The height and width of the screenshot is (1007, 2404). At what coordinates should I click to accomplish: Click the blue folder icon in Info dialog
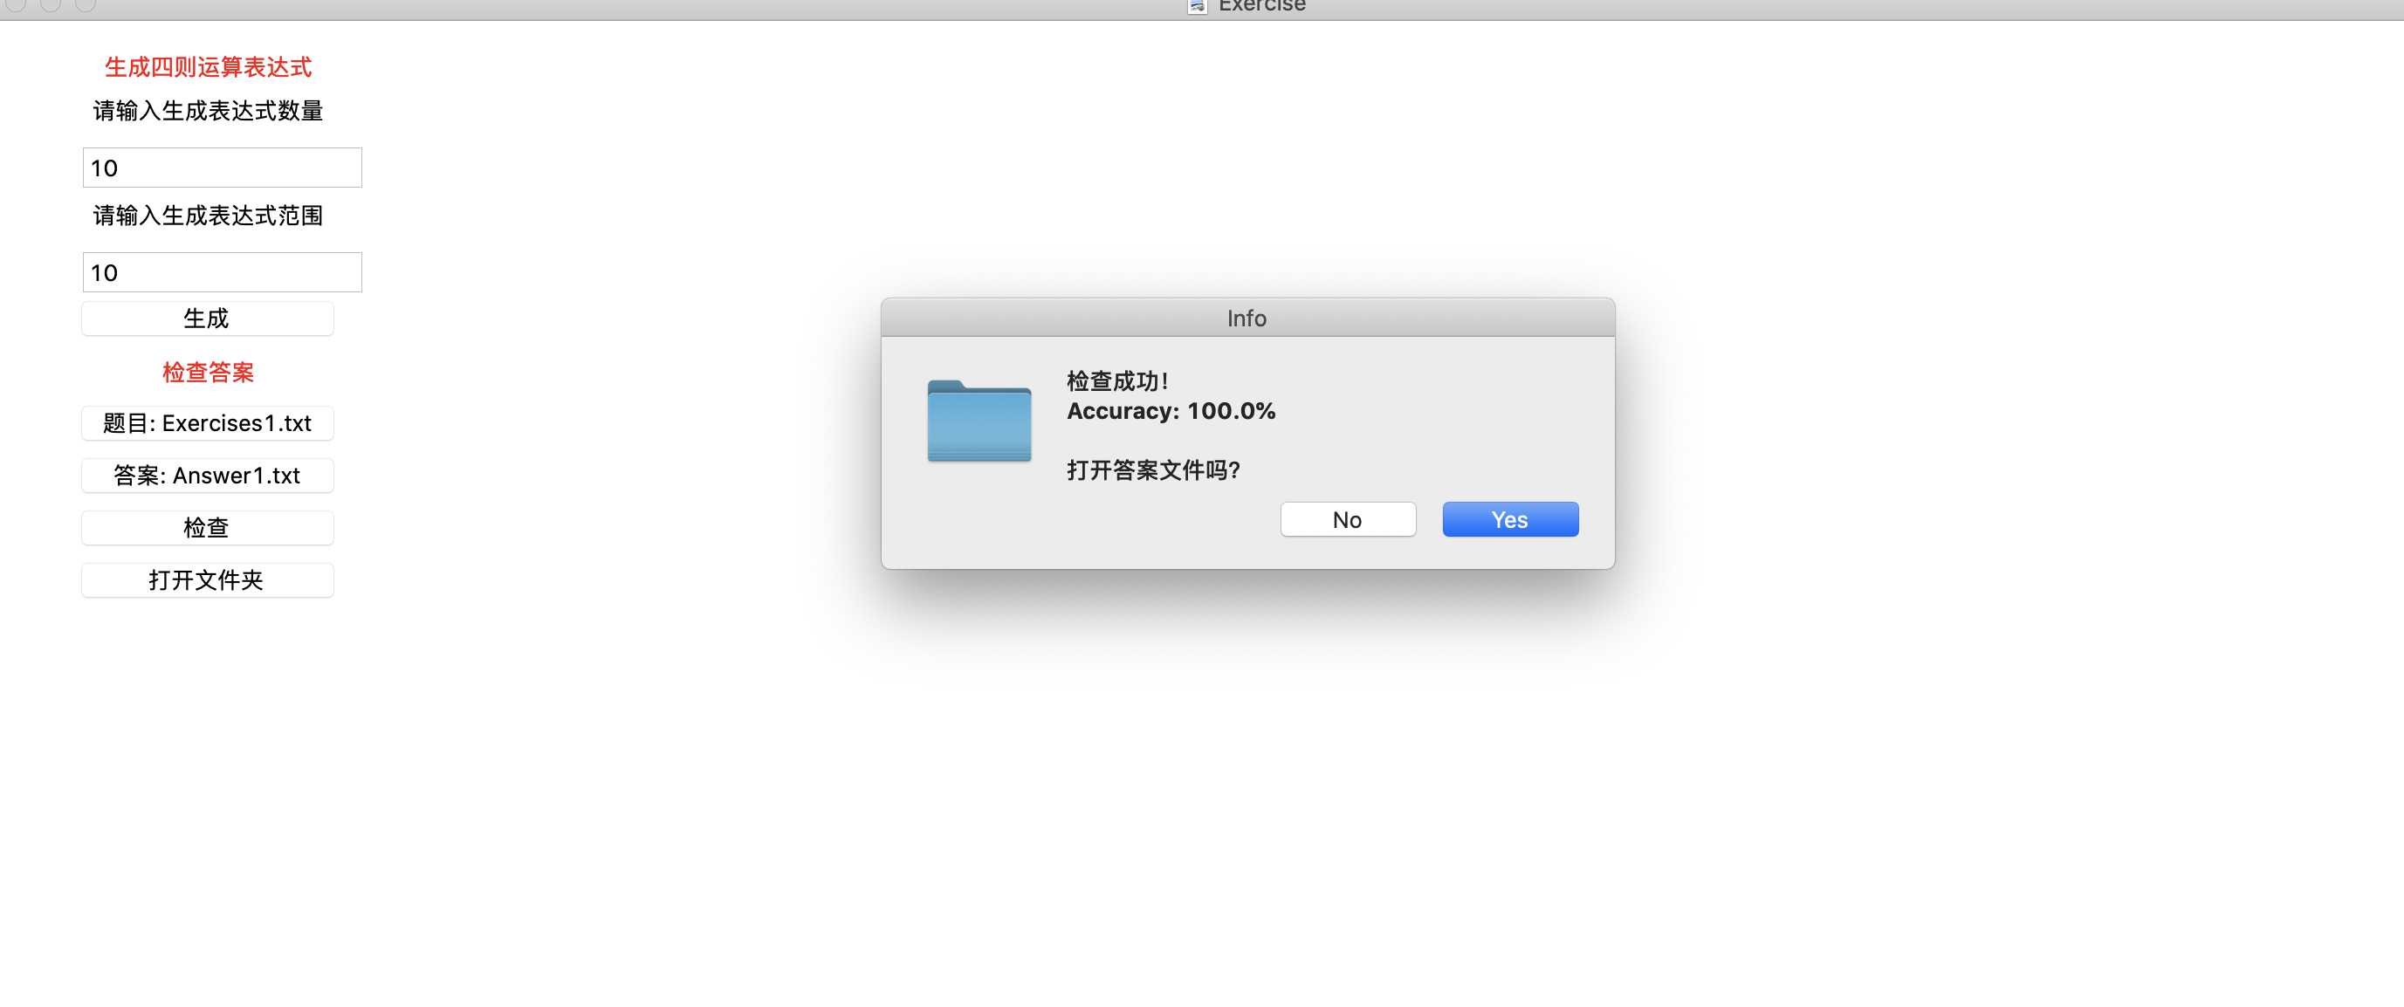tap(979, 420)
